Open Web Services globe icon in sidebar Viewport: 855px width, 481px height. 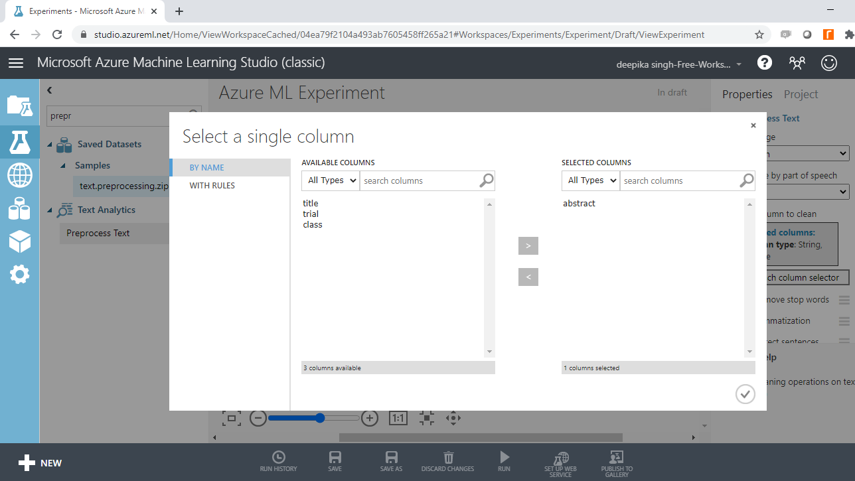point(19,175)
